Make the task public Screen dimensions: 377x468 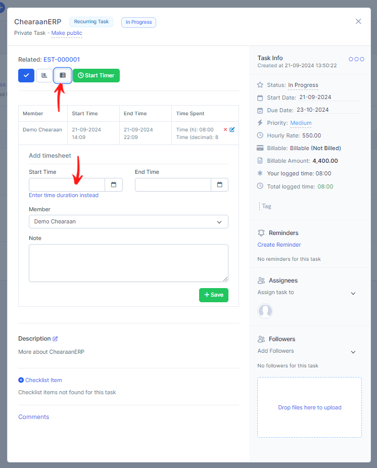67,33
